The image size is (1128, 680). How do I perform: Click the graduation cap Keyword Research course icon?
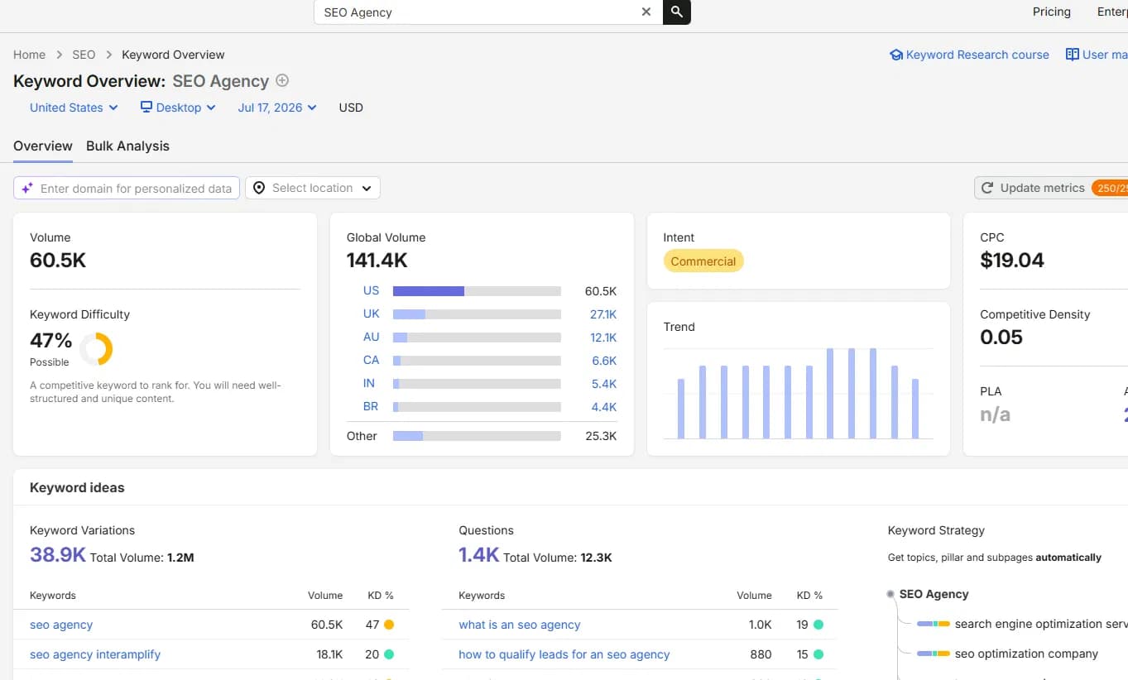point(895,55)
